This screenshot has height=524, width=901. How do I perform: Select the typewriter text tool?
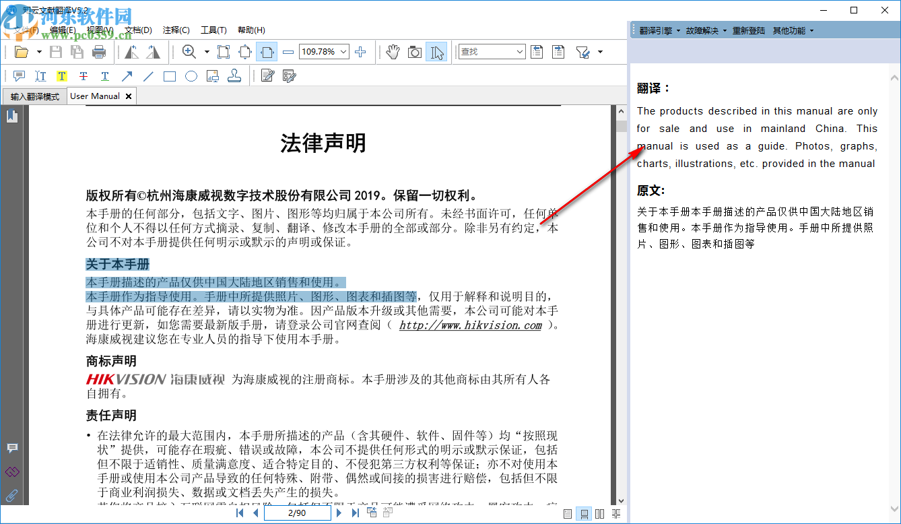pyautogui.click(x=40, y=76)
